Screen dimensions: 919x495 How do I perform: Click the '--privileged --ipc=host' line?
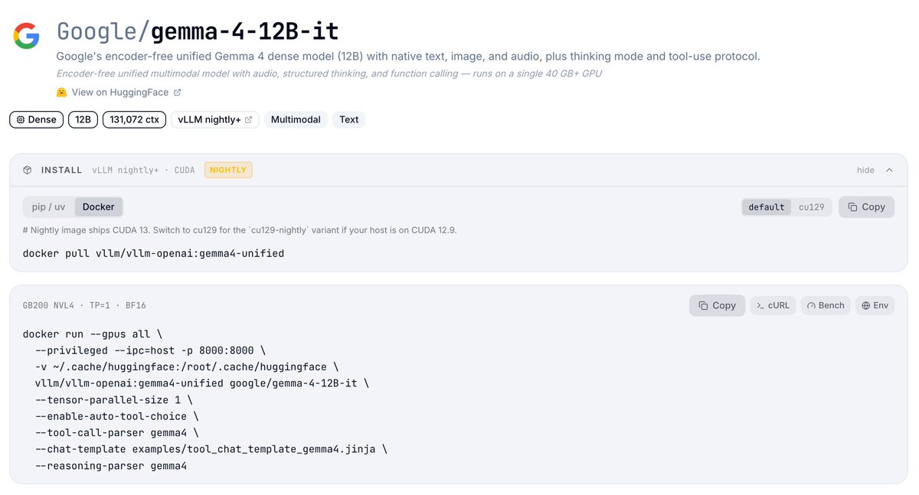pyautogui.click(x=151, y=351)
